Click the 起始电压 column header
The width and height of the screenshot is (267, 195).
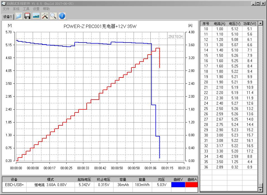[x=84, y=180]
